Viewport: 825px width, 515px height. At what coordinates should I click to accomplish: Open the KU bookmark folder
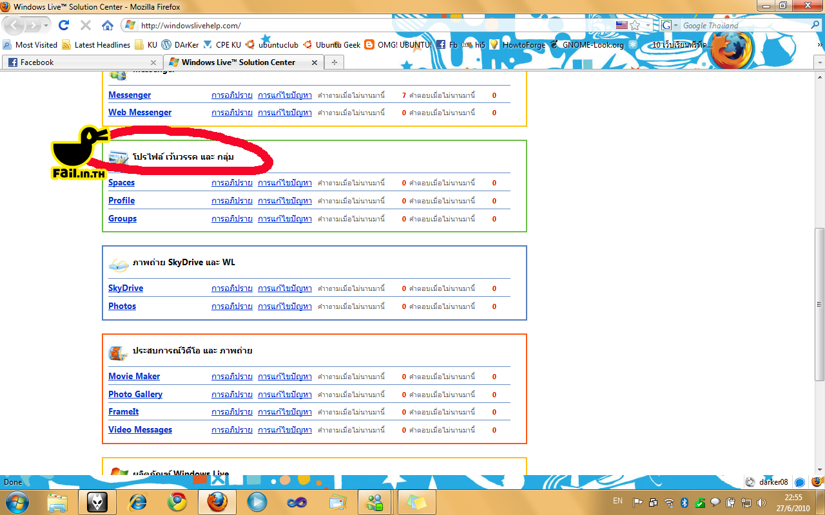coord(146,45)
